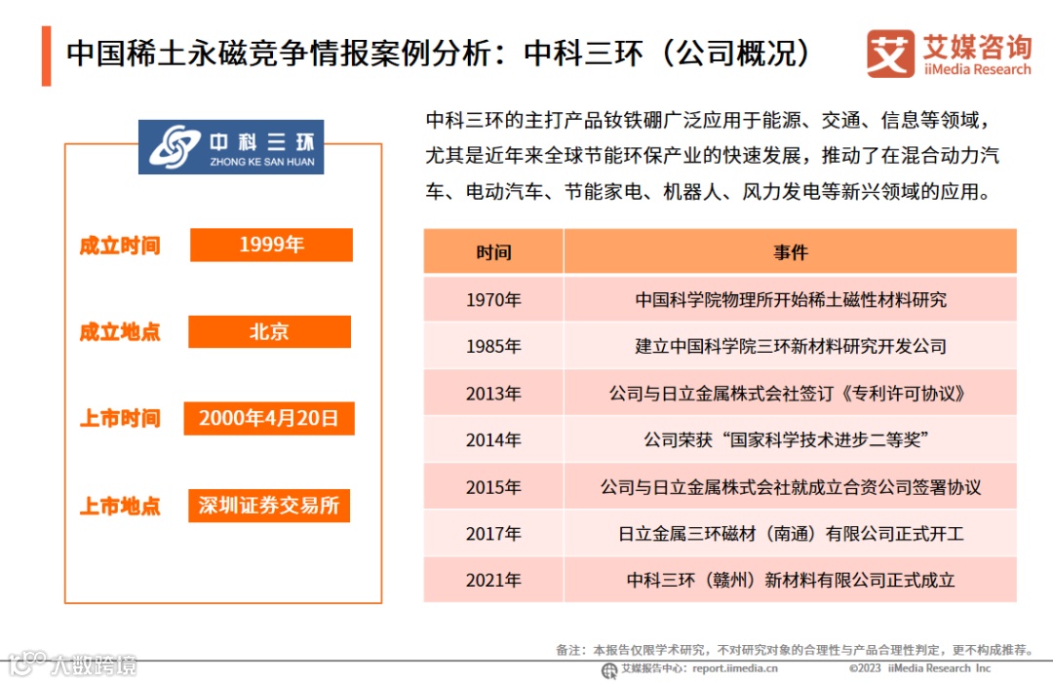Click the 成立时间 label

tap(120, 246)
